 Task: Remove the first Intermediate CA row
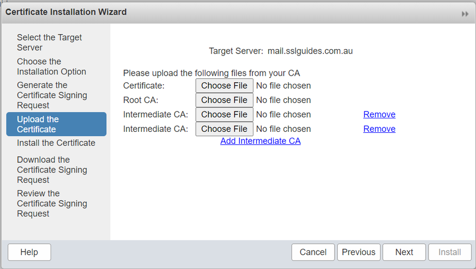(x=379, y=114)
